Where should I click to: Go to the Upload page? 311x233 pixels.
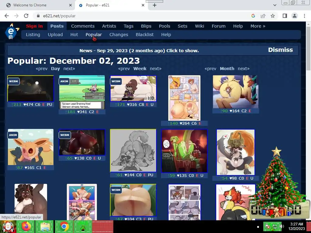coord(55,35)
